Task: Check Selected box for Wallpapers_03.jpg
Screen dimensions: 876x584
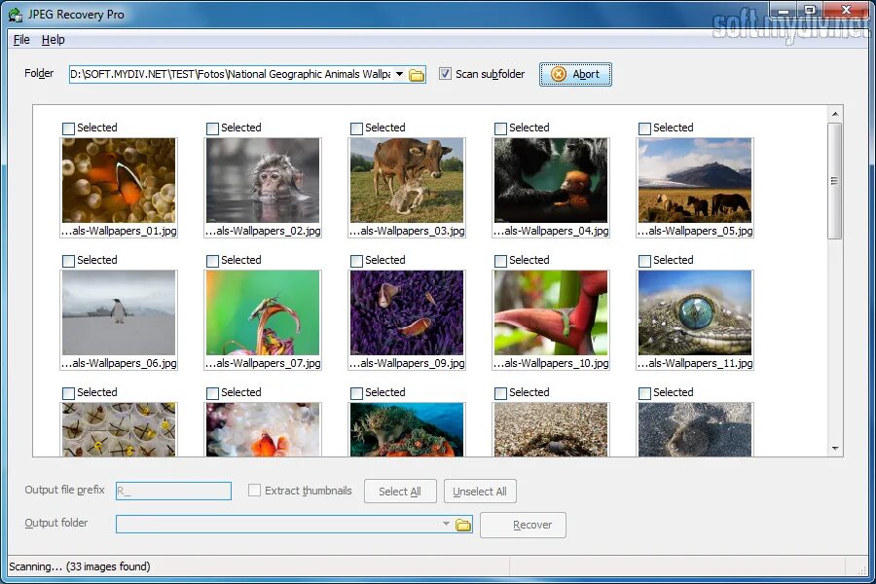Action: pyautogui.click(x=356, y=128)
